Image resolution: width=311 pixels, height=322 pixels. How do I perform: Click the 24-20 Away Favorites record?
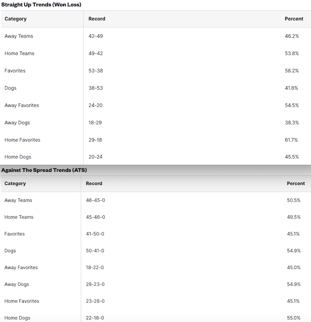(x=95, y=105)
